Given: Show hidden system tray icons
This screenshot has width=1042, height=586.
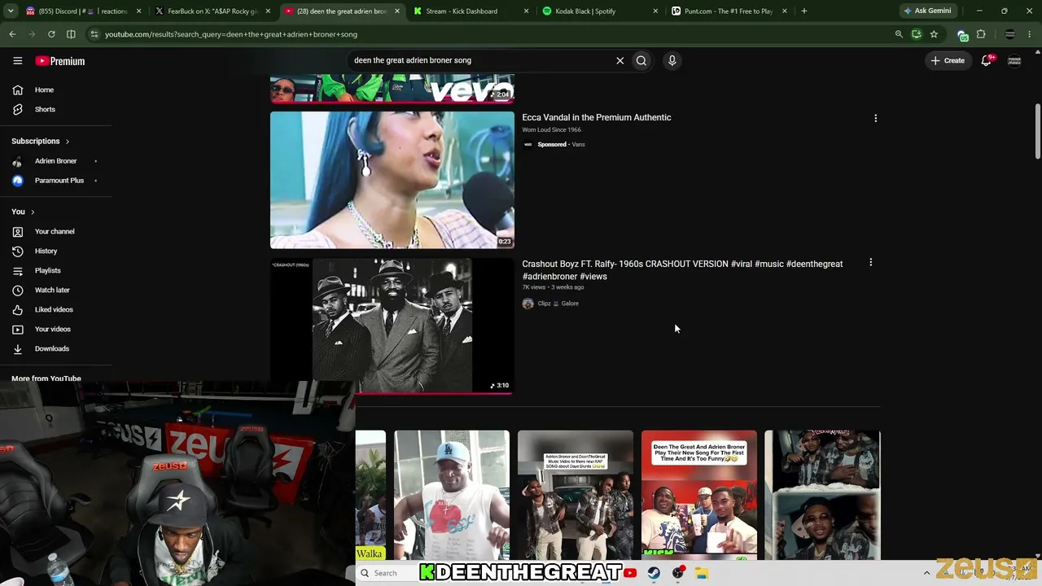Looking at the screenshot, I should 926,573.
